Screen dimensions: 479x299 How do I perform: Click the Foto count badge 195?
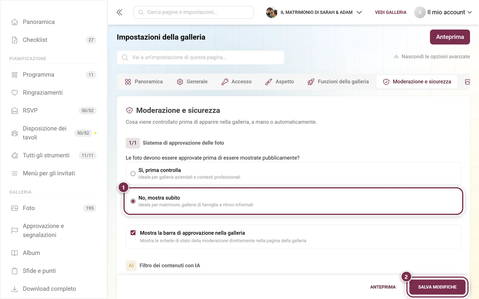[x=90, y=208]
